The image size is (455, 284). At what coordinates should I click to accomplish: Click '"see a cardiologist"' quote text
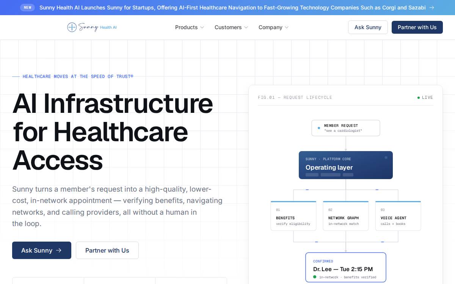[x=343, y=131]
